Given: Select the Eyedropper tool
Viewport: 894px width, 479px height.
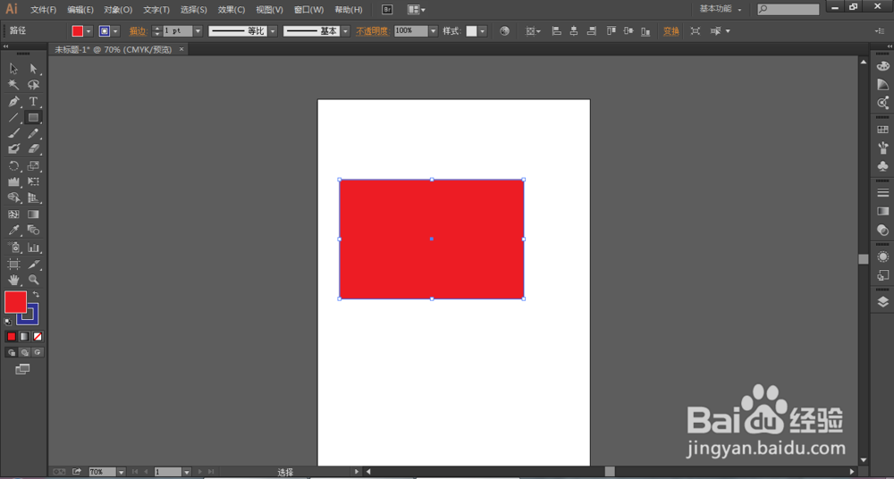Looking at the screenshot, I should (x=14, y=231).
